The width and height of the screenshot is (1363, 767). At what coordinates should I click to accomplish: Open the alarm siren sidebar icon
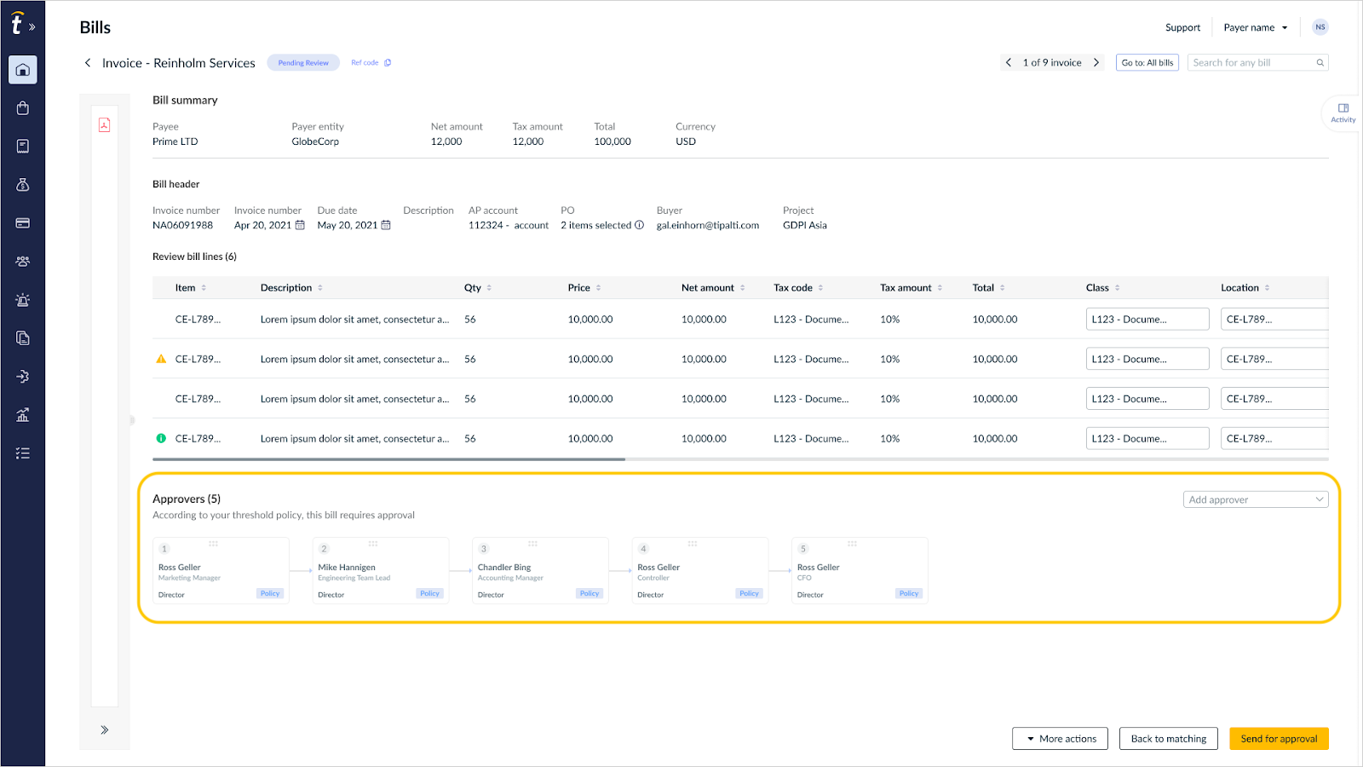23,300
